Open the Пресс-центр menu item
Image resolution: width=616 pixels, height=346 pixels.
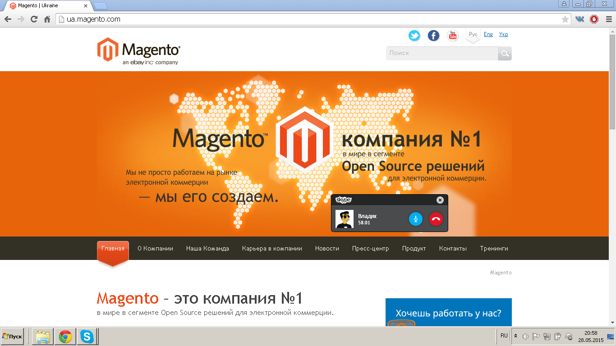coord(371,248)
